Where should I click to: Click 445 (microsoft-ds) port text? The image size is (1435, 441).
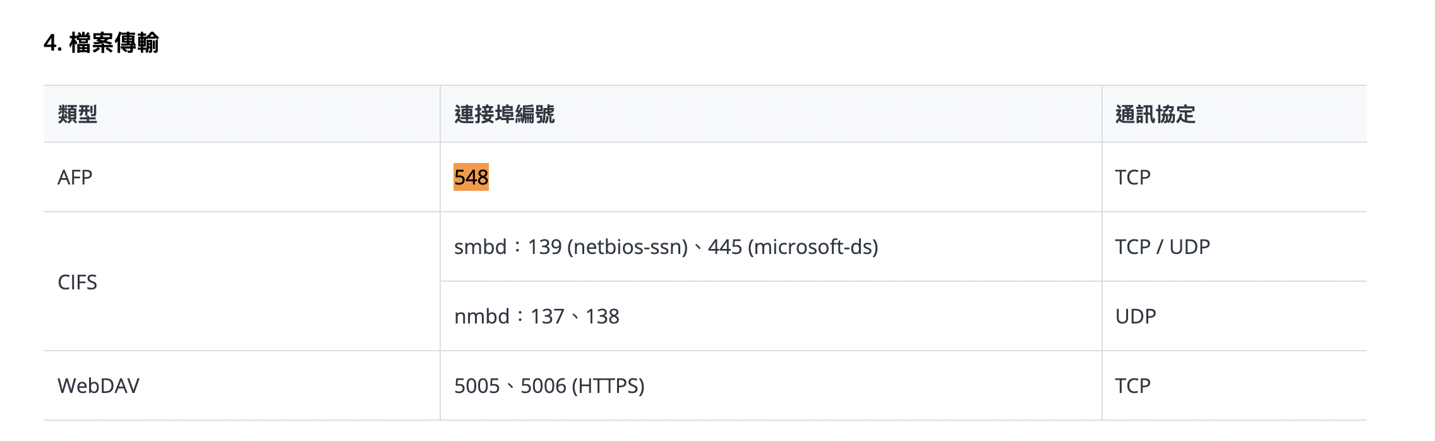click(x=793, y=247)
